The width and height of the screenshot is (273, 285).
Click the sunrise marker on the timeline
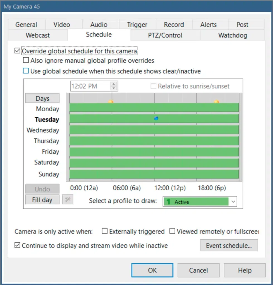tap(111, 102)
